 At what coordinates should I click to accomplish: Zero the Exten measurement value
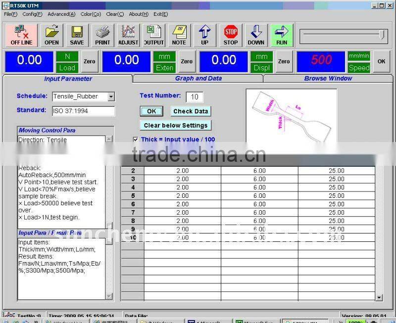[x=187, y=61]
